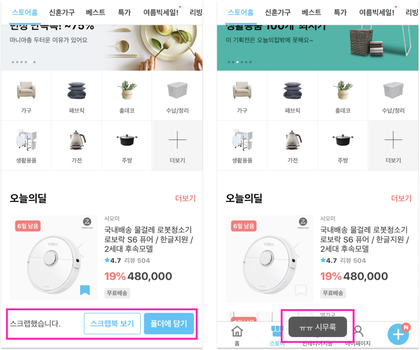Tap the blue plus floating button
420x350 pixels.
398,334
